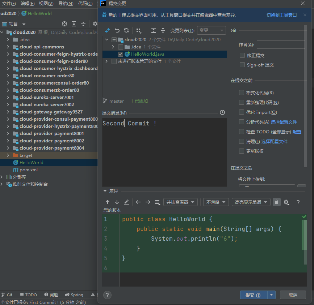This screenshot has width=314, height=305.
Task: Click the 取消 cancel button
Action: 293,295
